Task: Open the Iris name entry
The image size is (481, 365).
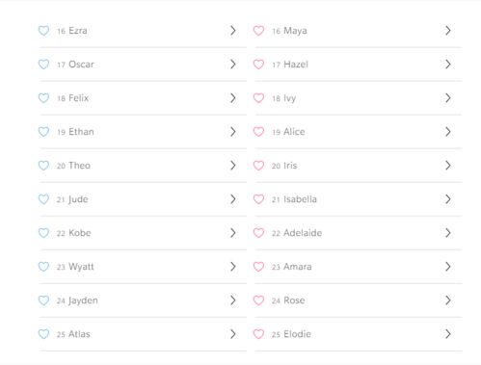Action: tap(290, 166)
